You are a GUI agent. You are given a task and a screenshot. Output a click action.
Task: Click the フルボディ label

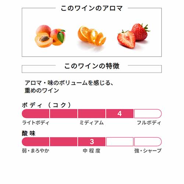[149, 123]
